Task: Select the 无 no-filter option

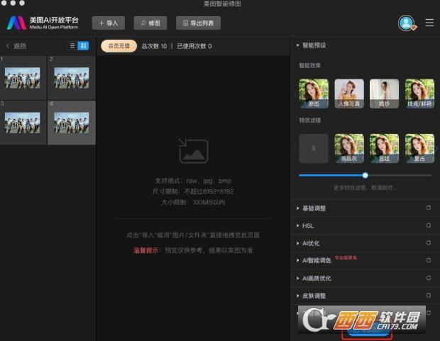Action: [314, 148]
